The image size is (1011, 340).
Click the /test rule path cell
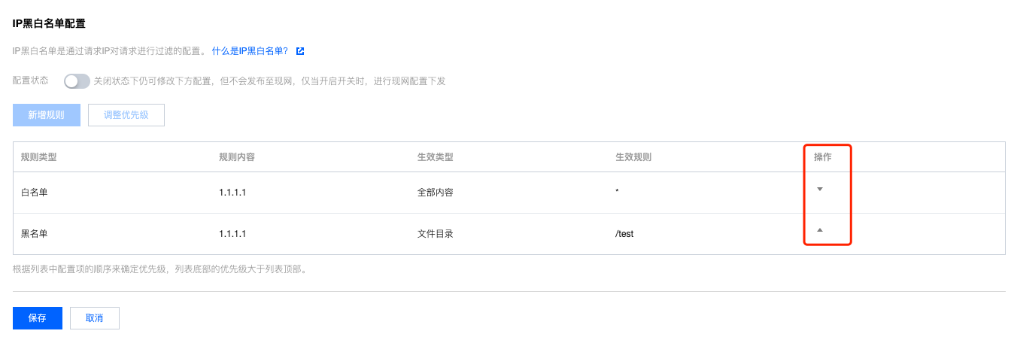[x=624, y=234]
